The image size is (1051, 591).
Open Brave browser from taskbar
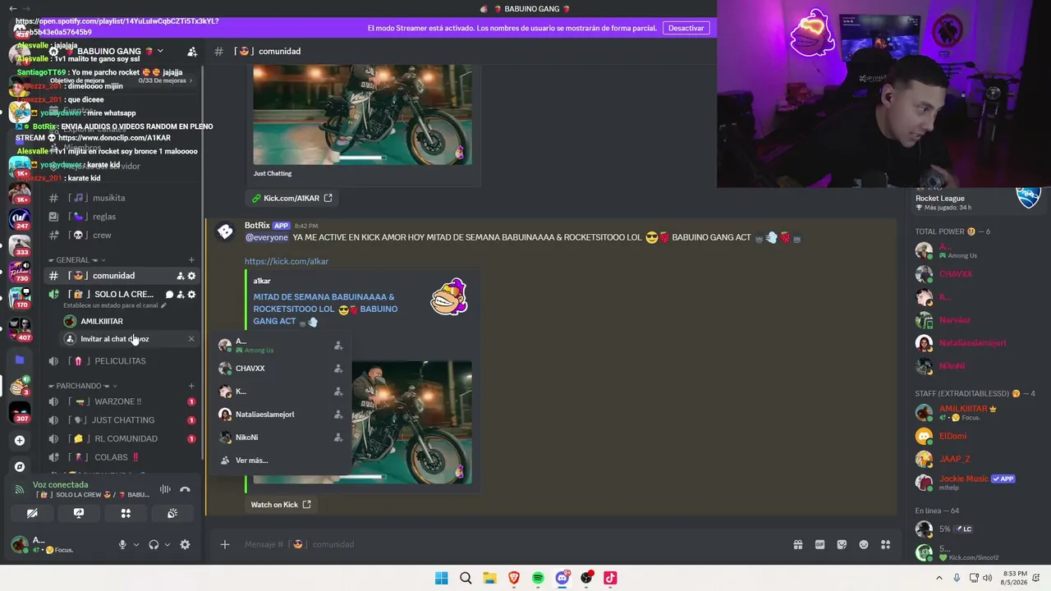pyautogui.click(x=514, y=578)
